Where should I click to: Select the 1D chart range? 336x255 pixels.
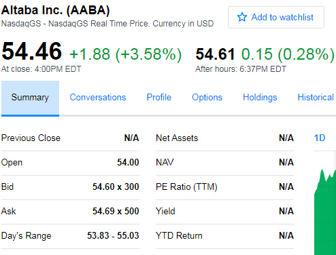pos(320,138)
